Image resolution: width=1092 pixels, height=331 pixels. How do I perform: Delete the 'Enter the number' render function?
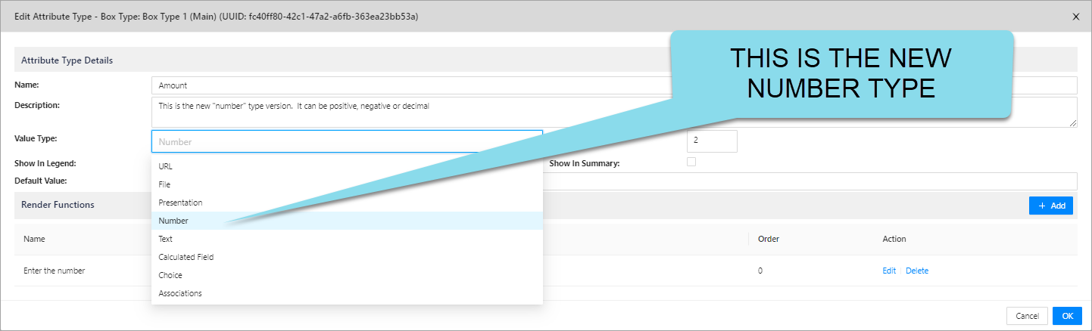(917, 271)
